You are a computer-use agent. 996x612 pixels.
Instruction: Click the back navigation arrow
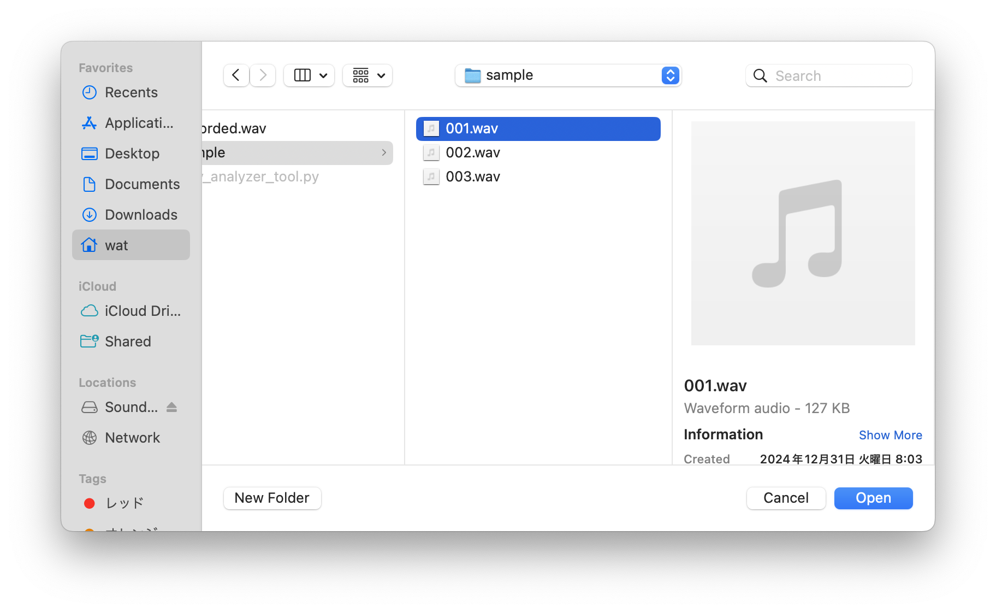coord(236,75)
